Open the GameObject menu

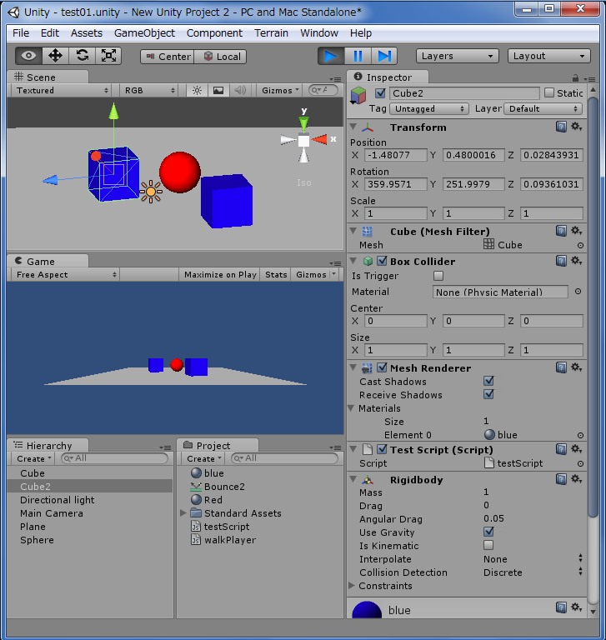(144, 32)
